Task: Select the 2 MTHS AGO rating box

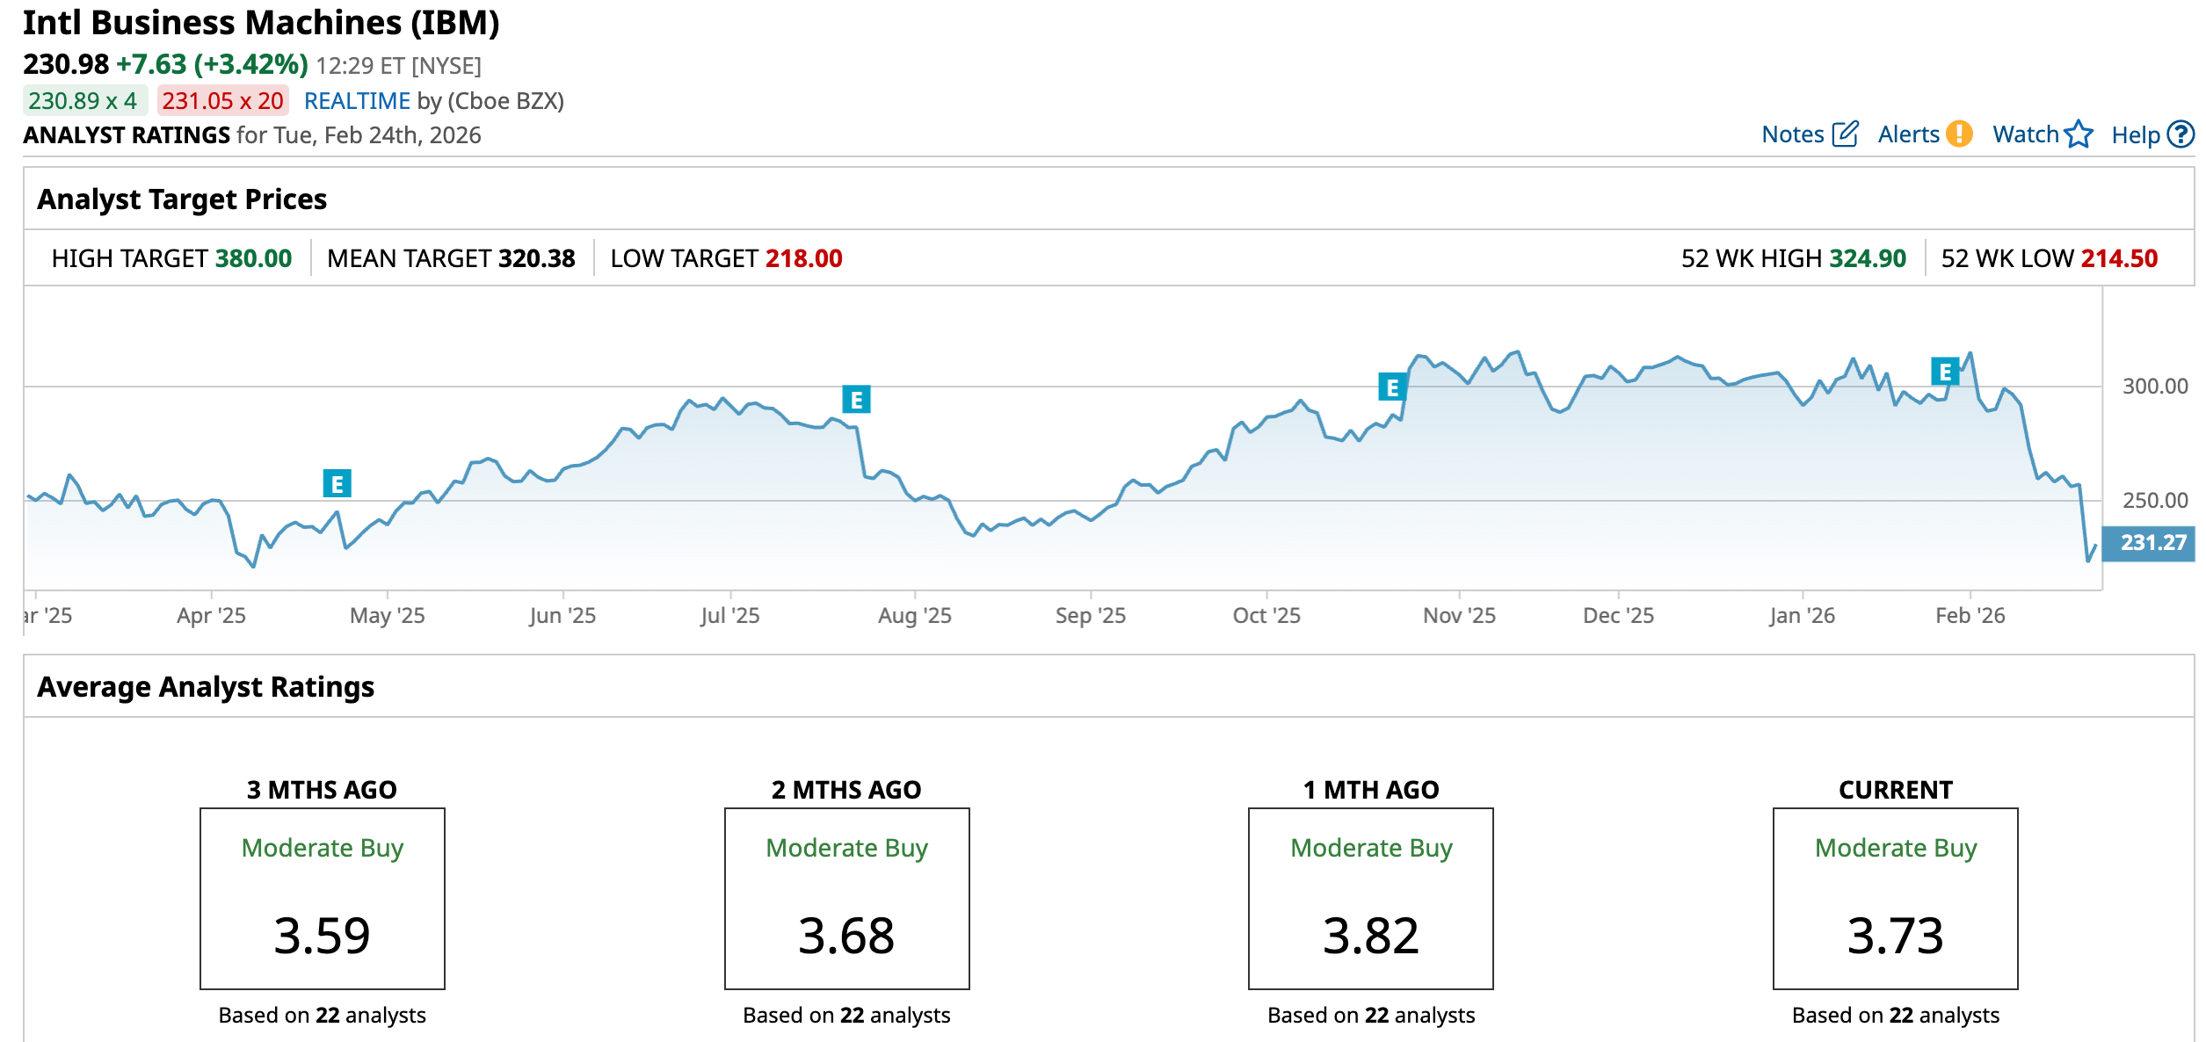Action: [846, 898]
